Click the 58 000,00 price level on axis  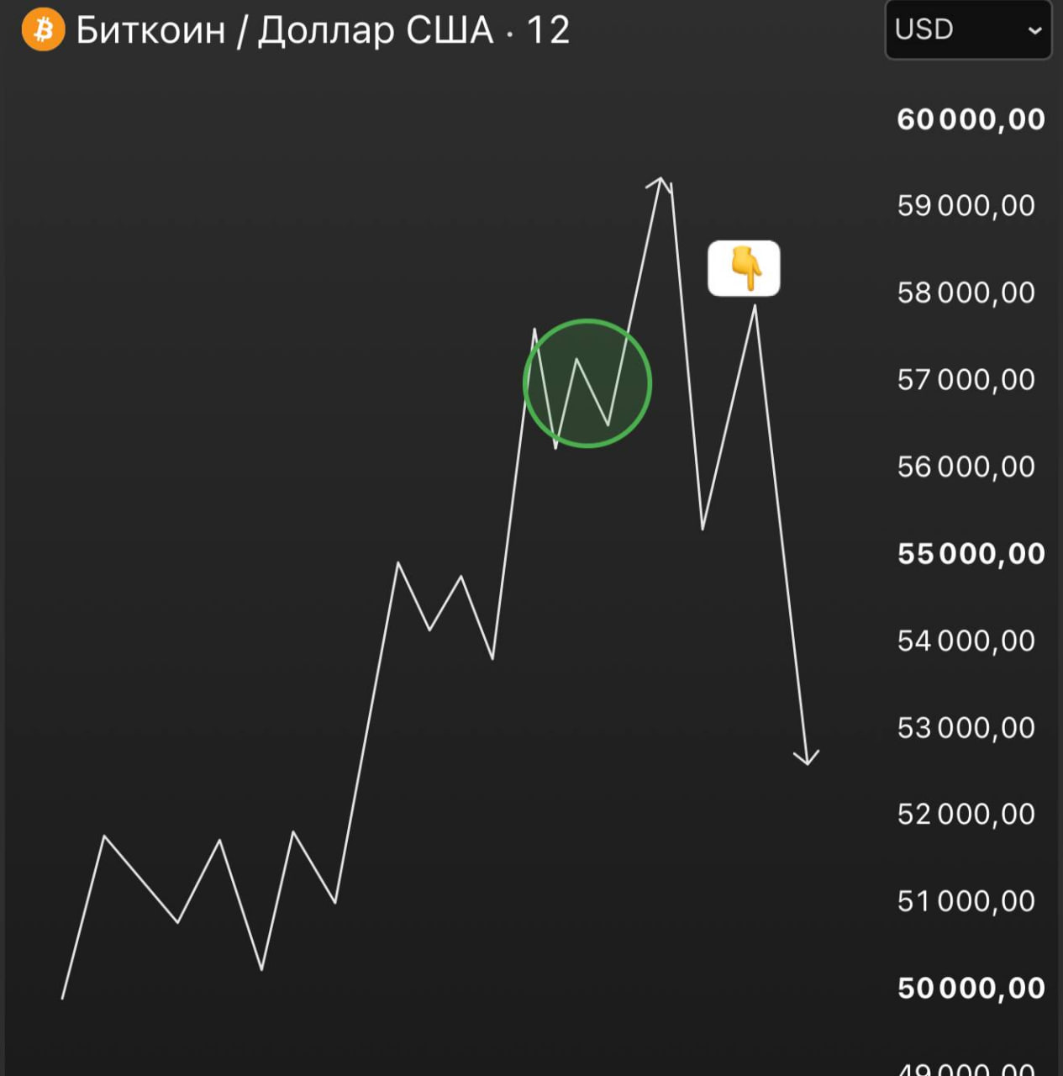click(966, 293)
